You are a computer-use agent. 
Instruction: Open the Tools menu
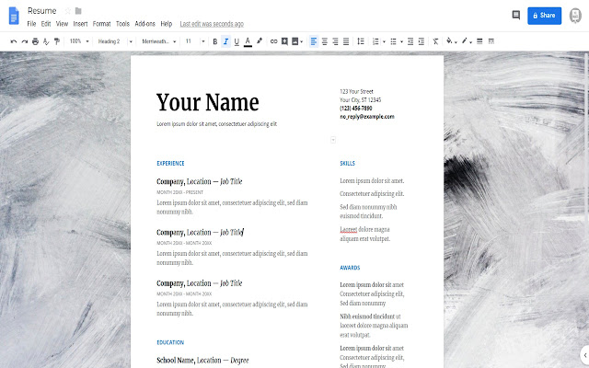click(122, 24)
